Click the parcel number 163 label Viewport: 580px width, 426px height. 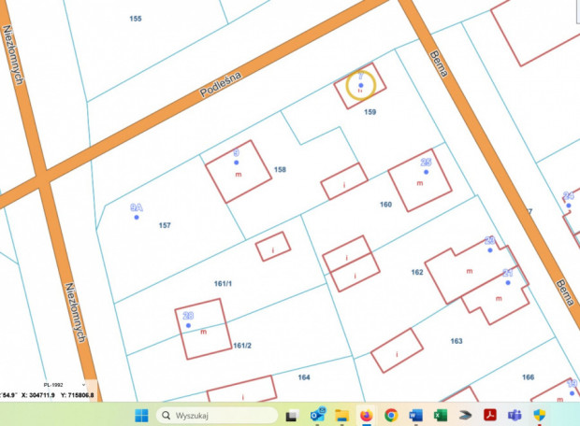tap(457, 342)
